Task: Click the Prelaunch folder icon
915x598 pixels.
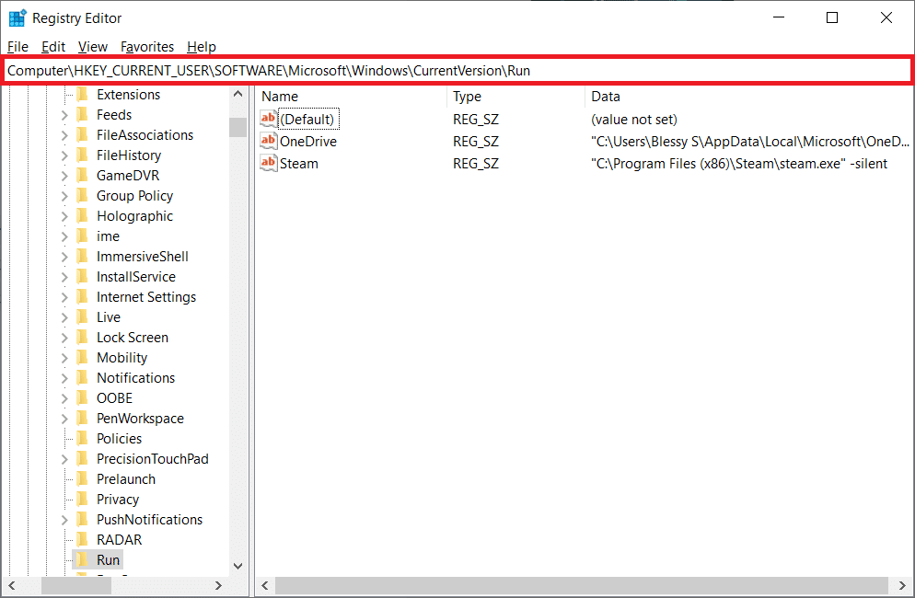Action: 83,479
